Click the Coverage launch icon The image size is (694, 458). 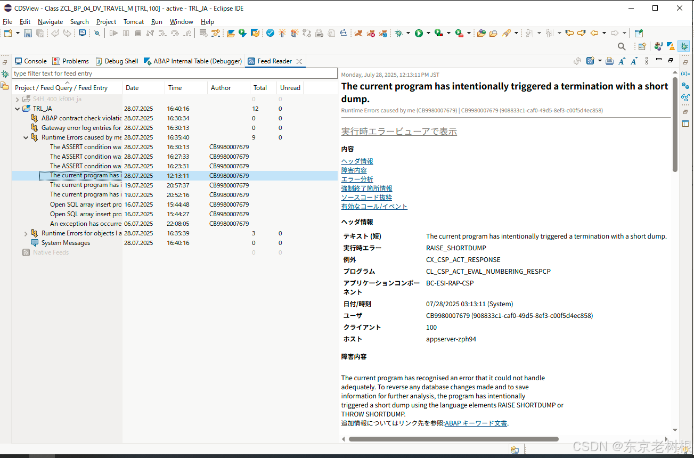pyautogui.click(x=438, y=33)
